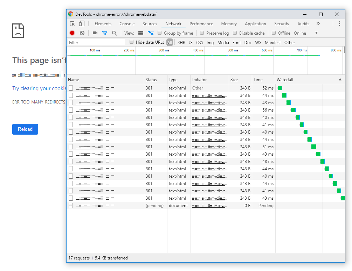Sort requests by Time column

click(263, 80)
